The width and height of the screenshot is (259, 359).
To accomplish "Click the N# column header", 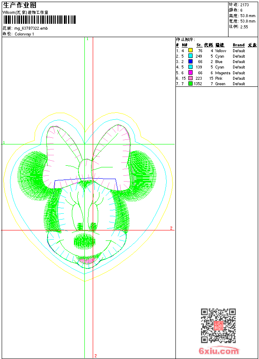I will 185,45.
